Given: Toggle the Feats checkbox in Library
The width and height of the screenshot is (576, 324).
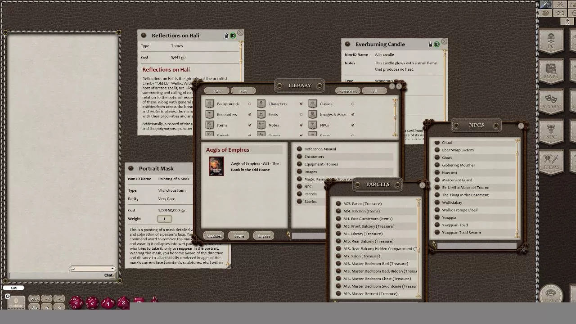Looking at the screenshot, I should (x=301, y=114).
